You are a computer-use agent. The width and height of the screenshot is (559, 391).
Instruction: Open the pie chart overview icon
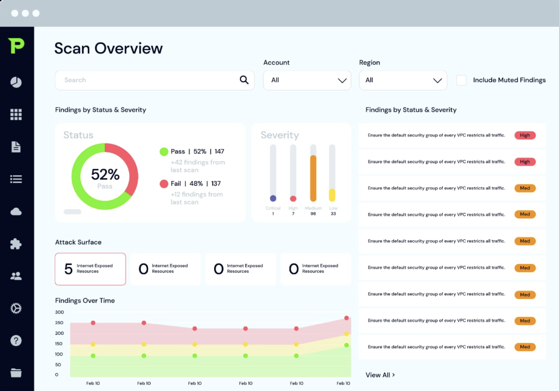(16, 82)
